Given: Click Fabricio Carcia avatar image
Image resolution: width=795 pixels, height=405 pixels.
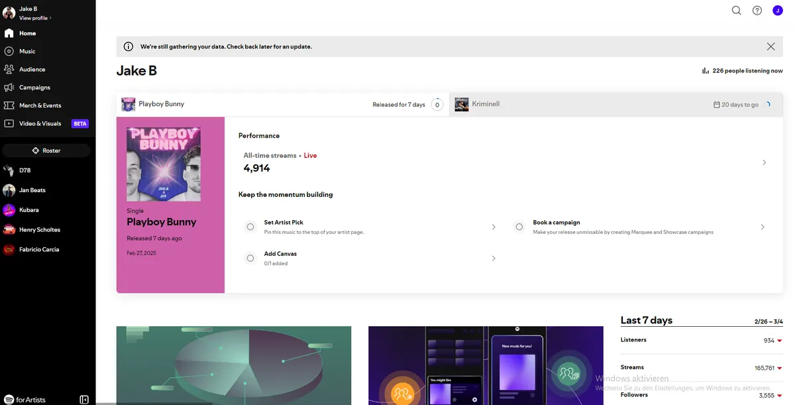Looking at the screenshot, I should tap(9, 250).
